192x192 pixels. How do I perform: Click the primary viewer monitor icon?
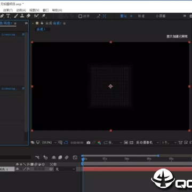(38, 142)
